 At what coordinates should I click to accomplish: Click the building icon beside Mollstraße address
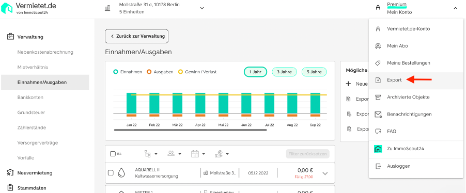[x=107, y=8]
